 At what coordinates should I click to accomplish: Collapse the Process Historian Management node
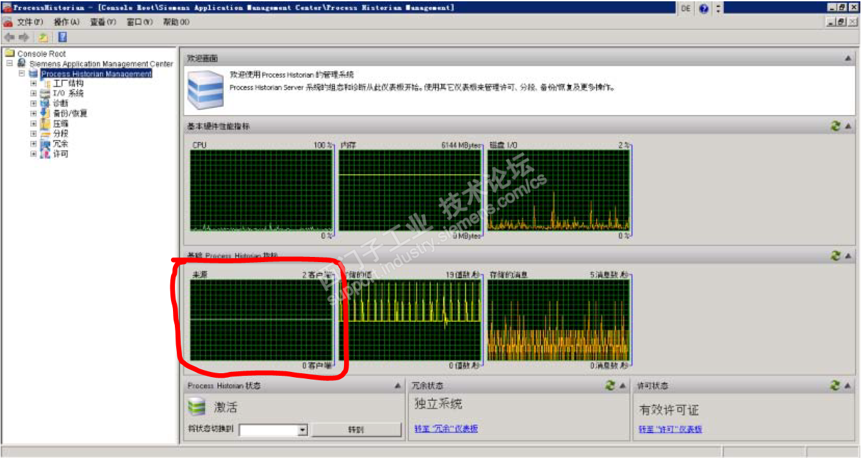coord(21,74)
